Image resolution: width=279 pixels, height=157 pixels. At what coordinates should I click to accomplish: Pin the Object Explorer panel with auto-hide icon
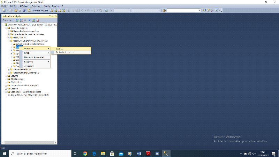point(53,16)
